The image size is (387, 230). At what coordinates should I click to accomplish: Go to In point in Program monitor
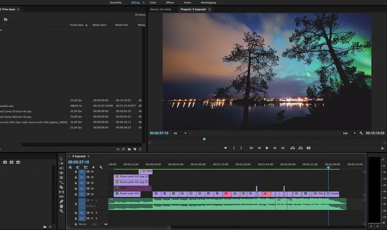point(251,148)
